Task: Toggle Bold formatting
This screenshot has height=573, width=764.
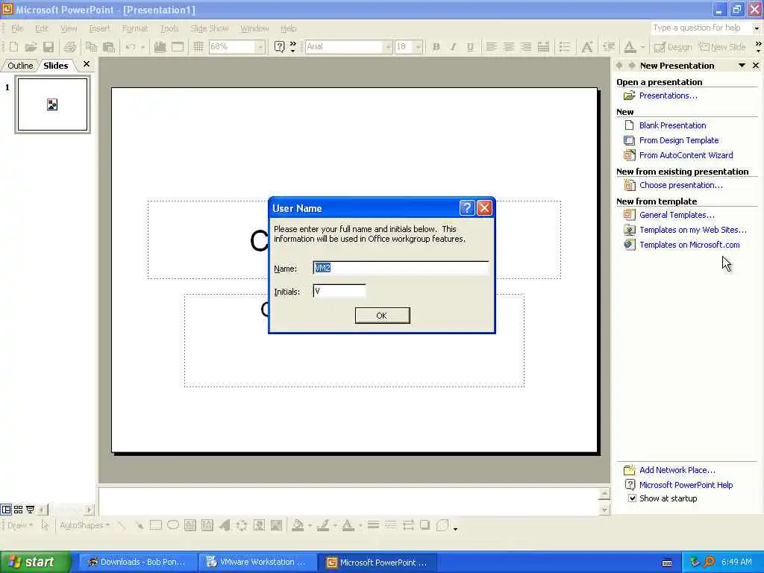Action: pos(436,47)
